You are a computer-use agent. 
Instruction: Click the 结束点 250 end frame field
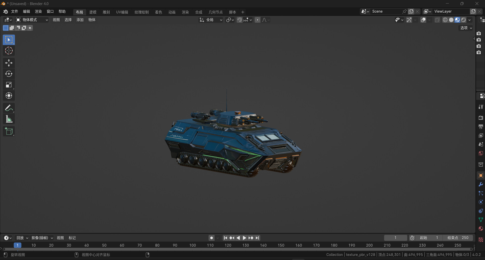click(458, 238)
